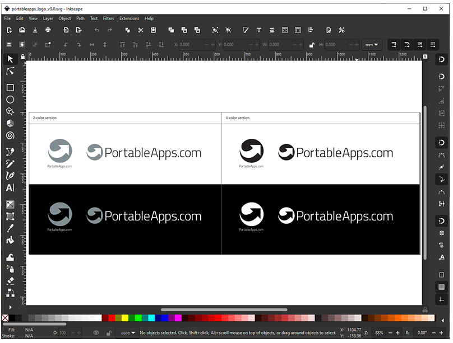Viewport: 453px width, 343px height.
Task: Choose the Gradient tool
Action: click(10, 205)
